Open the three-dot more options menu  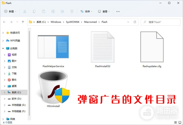(x=118, y=12)
